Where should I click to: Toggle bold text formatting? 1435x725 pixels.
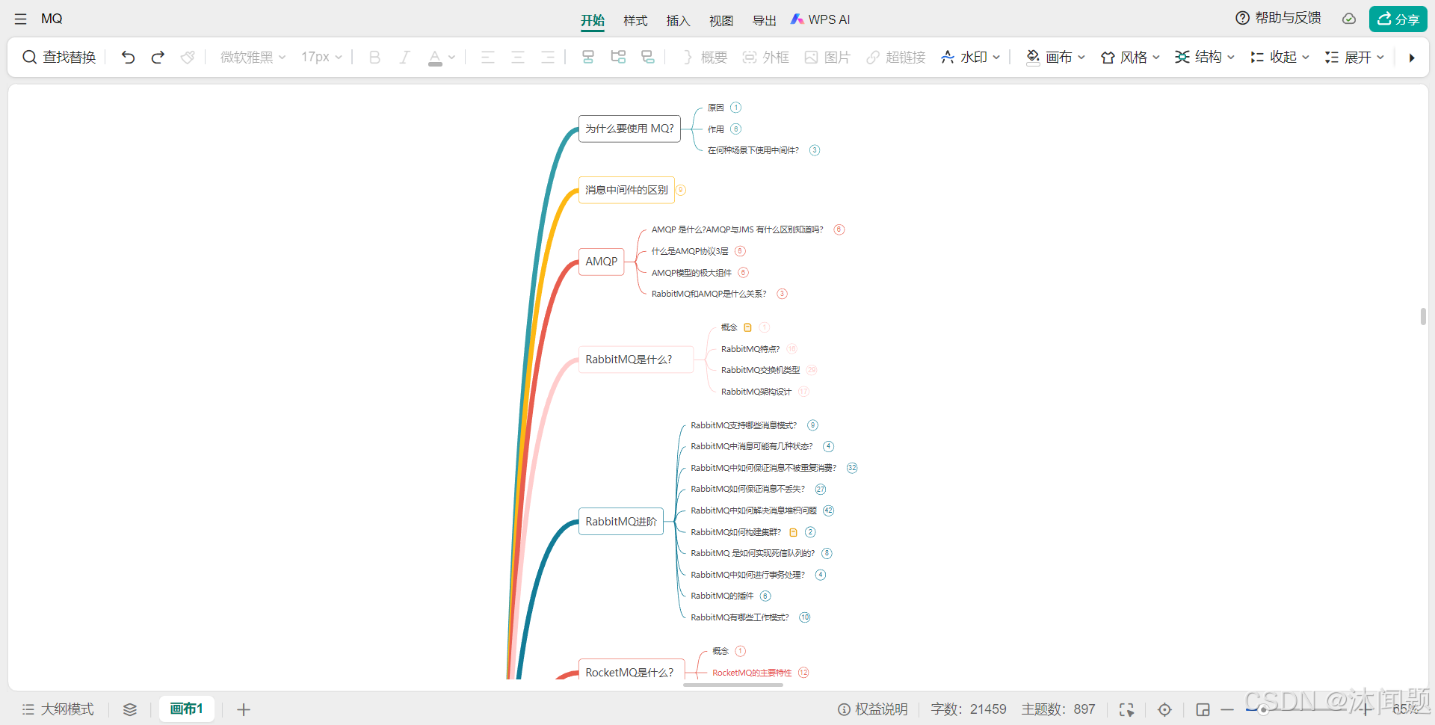[374, 58]
